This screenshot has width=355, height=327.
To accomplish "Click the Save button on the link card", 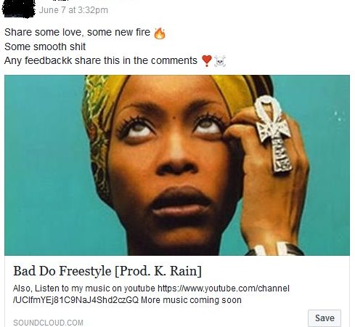I will click(x=325, y=318).
